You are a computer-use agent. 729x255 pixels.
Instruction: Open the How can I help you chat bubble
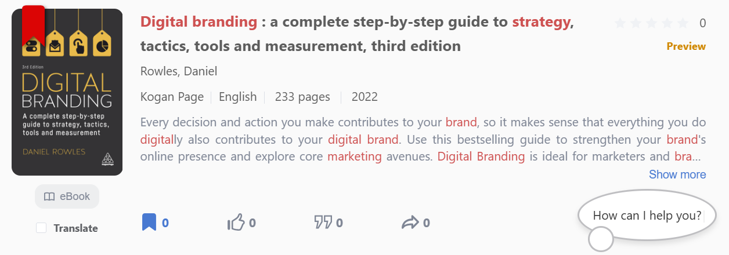click(x=647, y=216)
